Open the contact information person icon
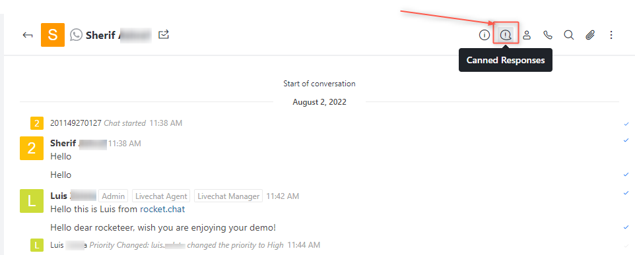 527,35
